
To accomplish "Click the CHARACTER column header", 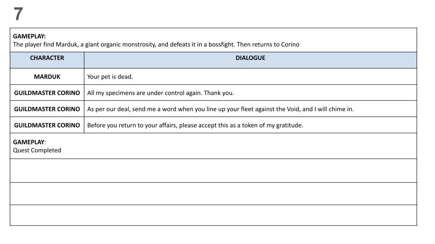I will pos(47,58).
